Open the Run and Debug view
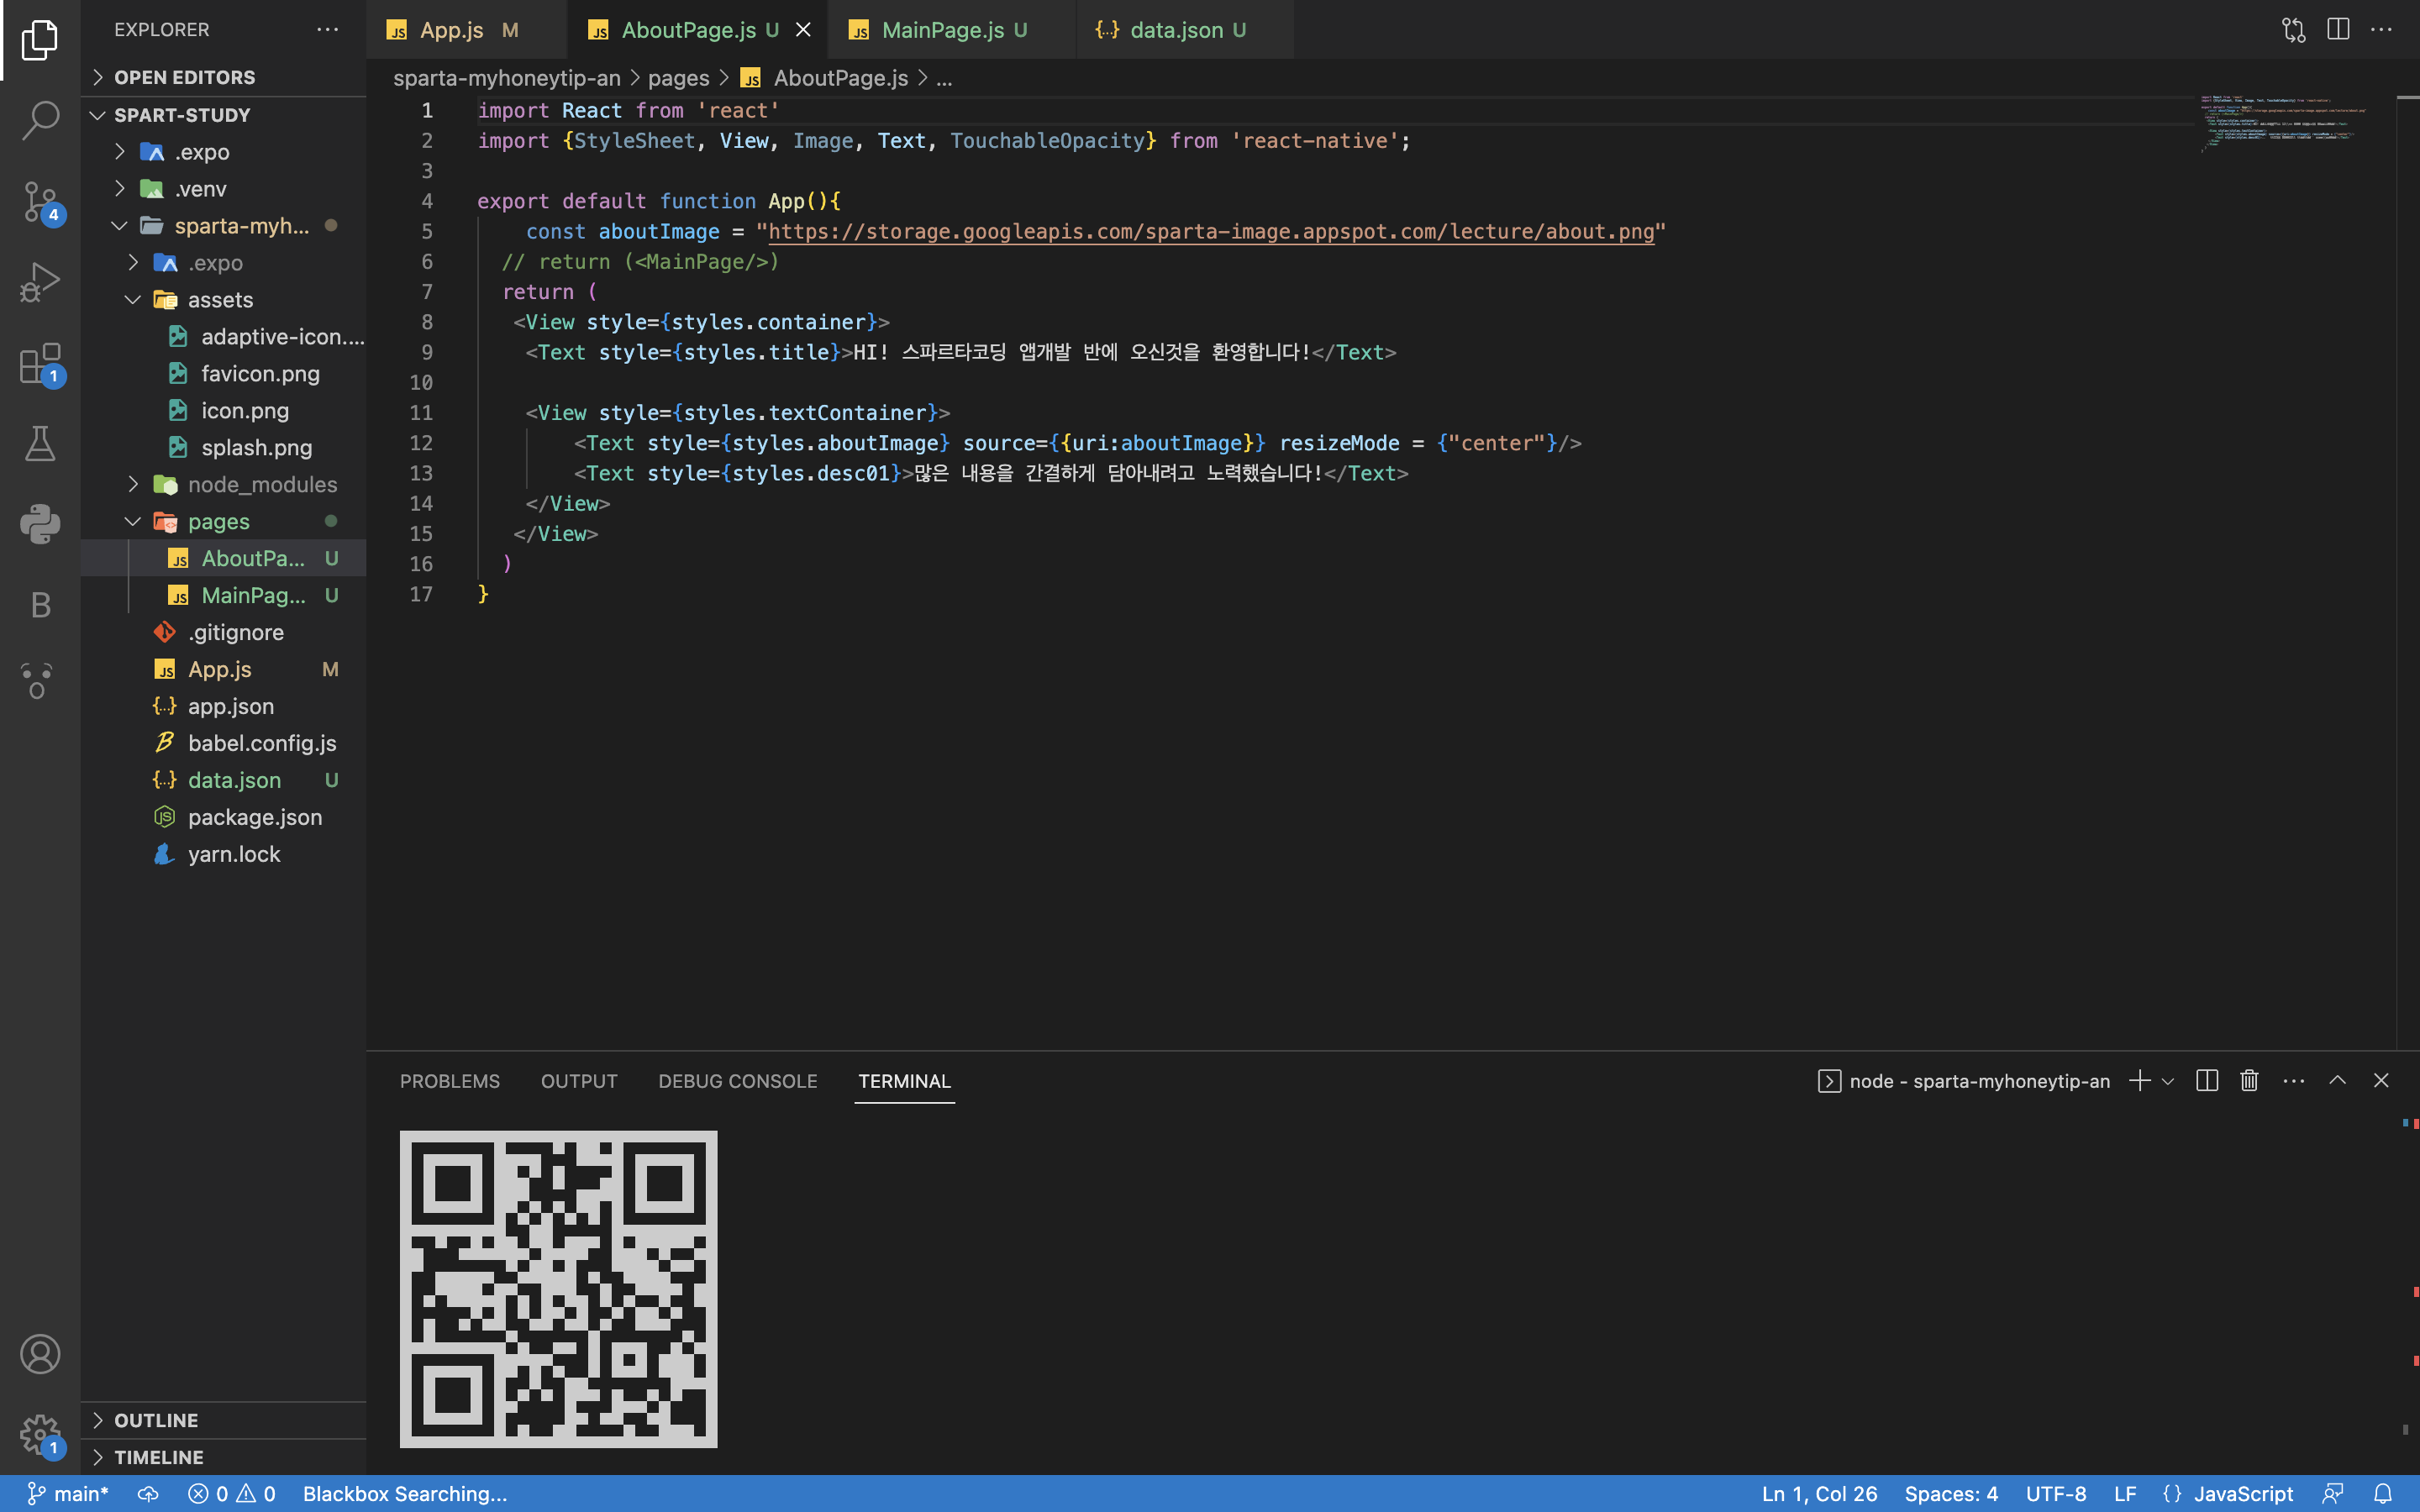Screen dimensions: 2420x1512 40,282
